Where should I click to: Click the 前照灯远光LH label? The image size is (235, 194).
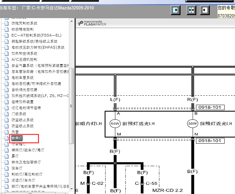139,124
